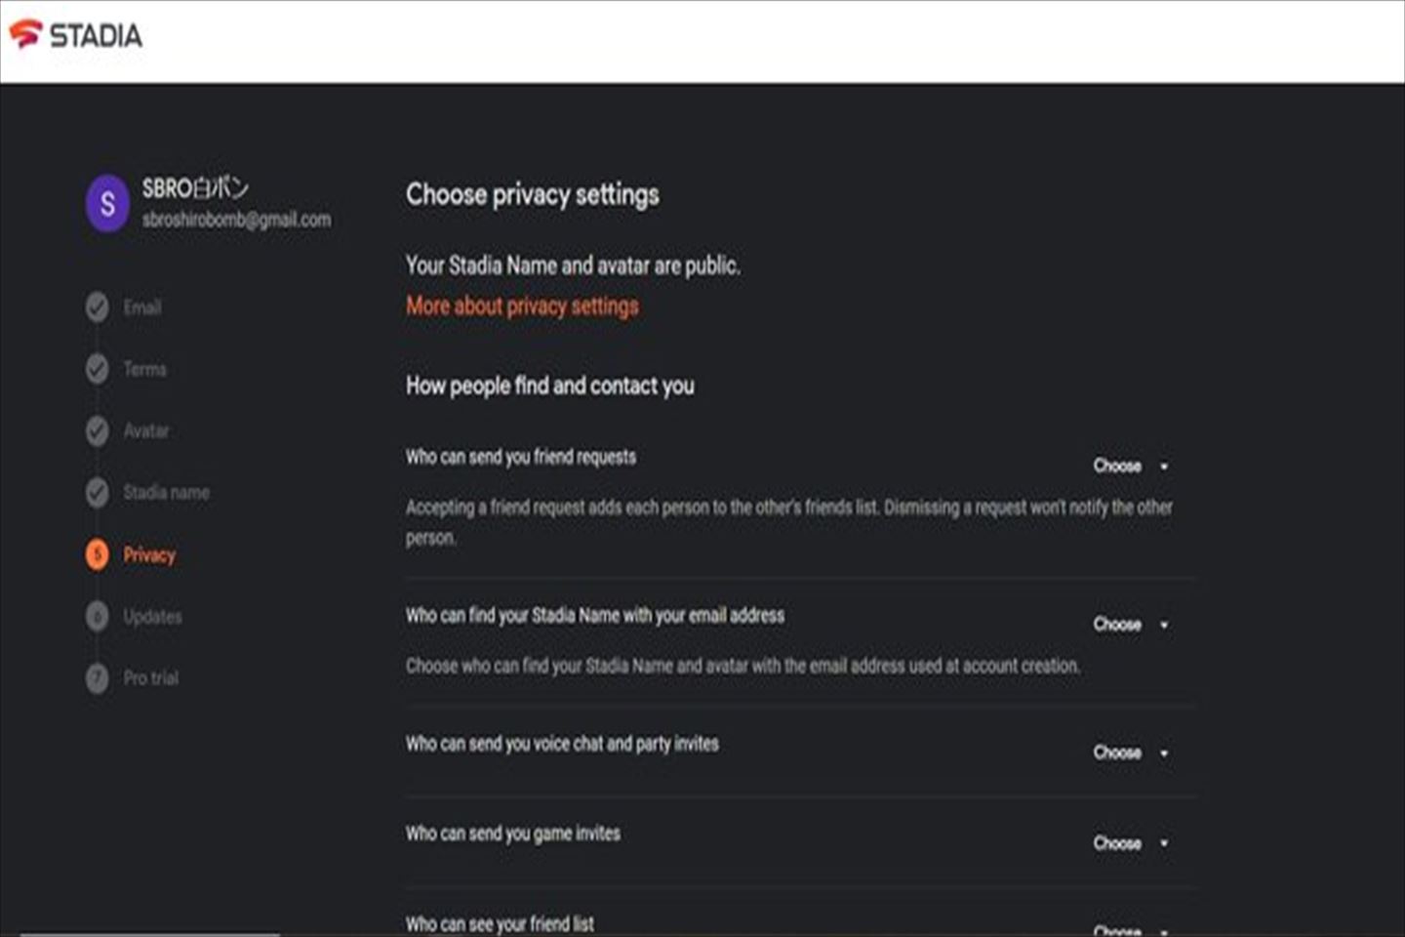Open Choose dropdown for finding Stadia Name by email
This screenshot has width=1405, height=937.
(1131, 624)
